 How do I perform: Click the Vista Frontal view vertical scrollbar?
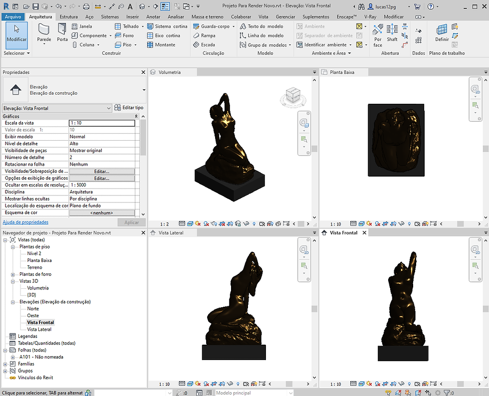point(486,309)
